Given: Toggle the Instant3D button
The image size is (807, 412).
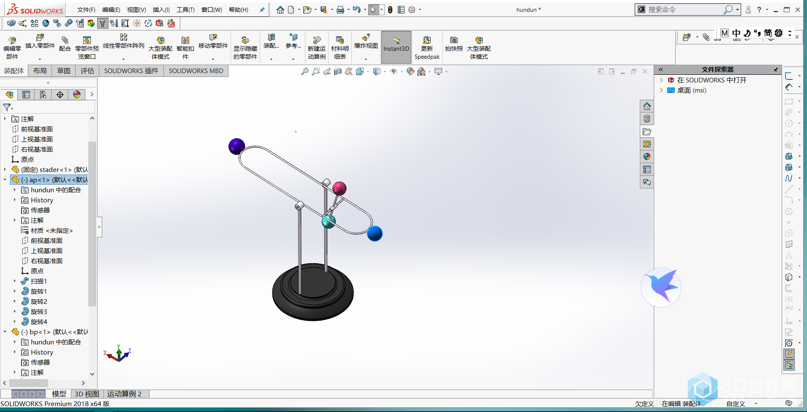Looking at the screenshot, I should [x=396, y=47].
